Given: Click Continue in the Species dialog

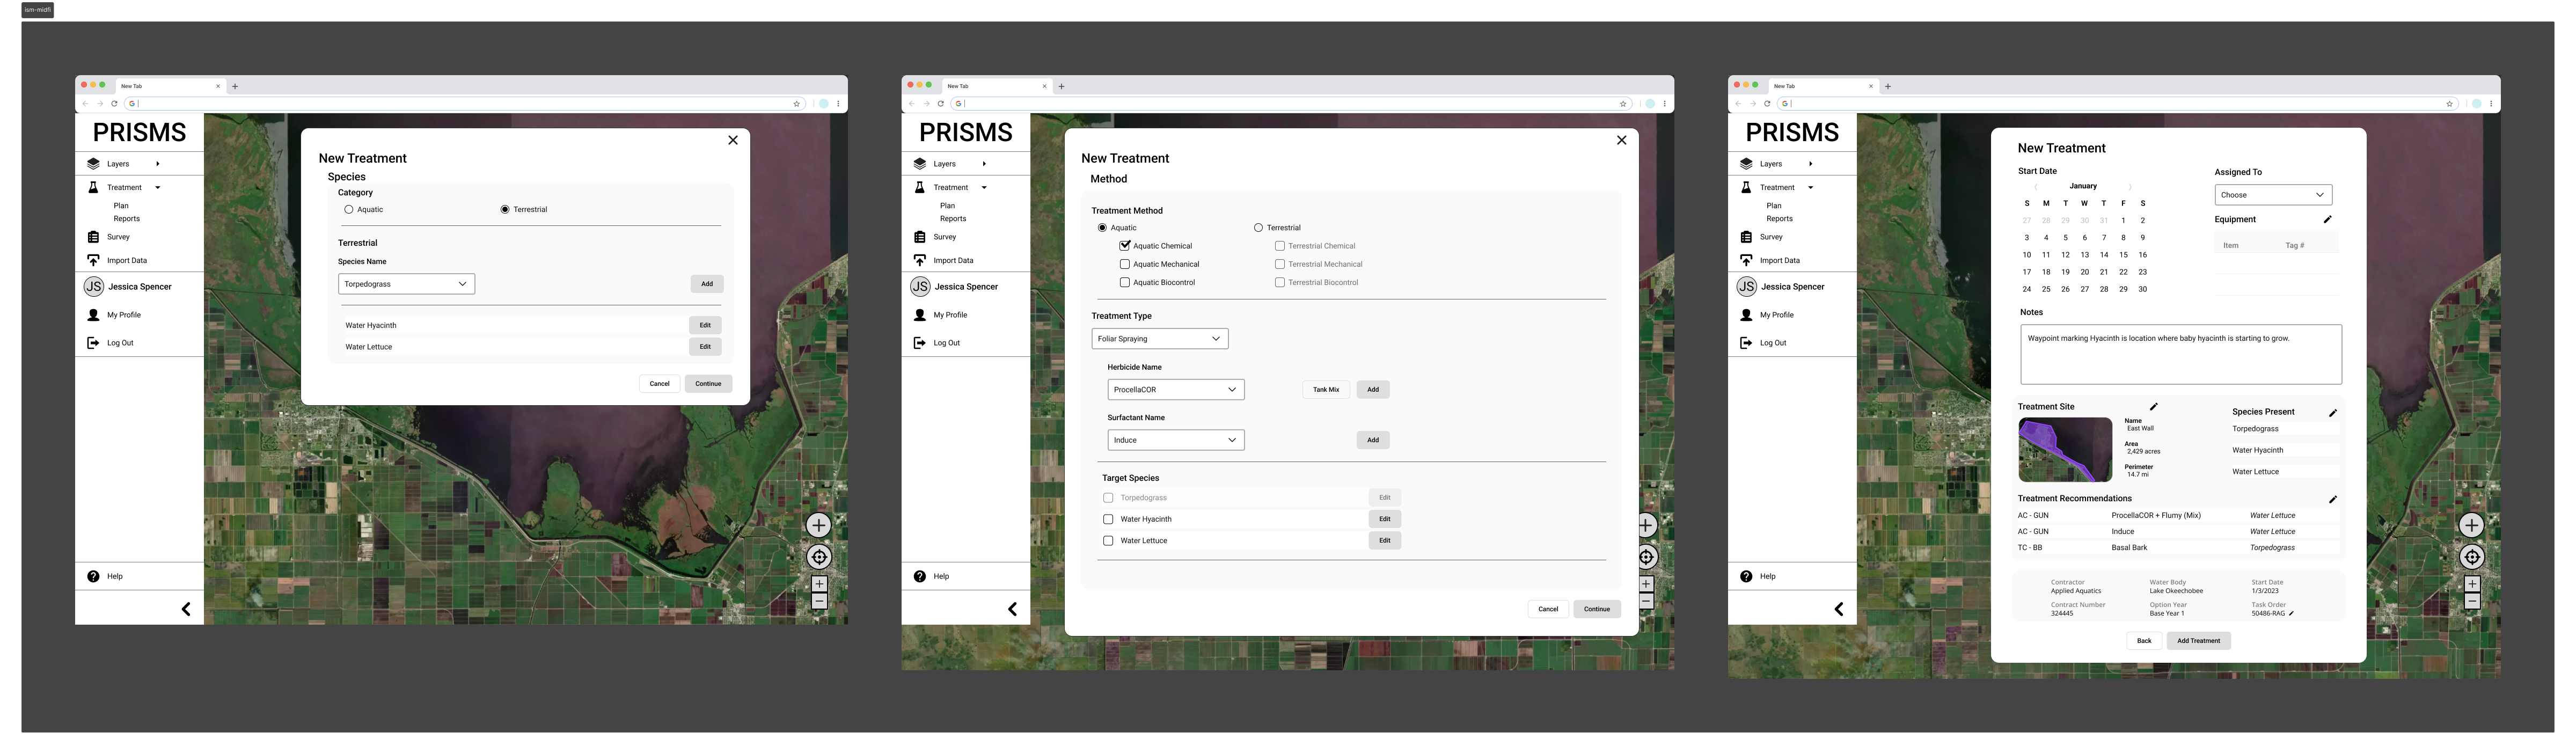Looking at the screenshot, I should point(708,384).
